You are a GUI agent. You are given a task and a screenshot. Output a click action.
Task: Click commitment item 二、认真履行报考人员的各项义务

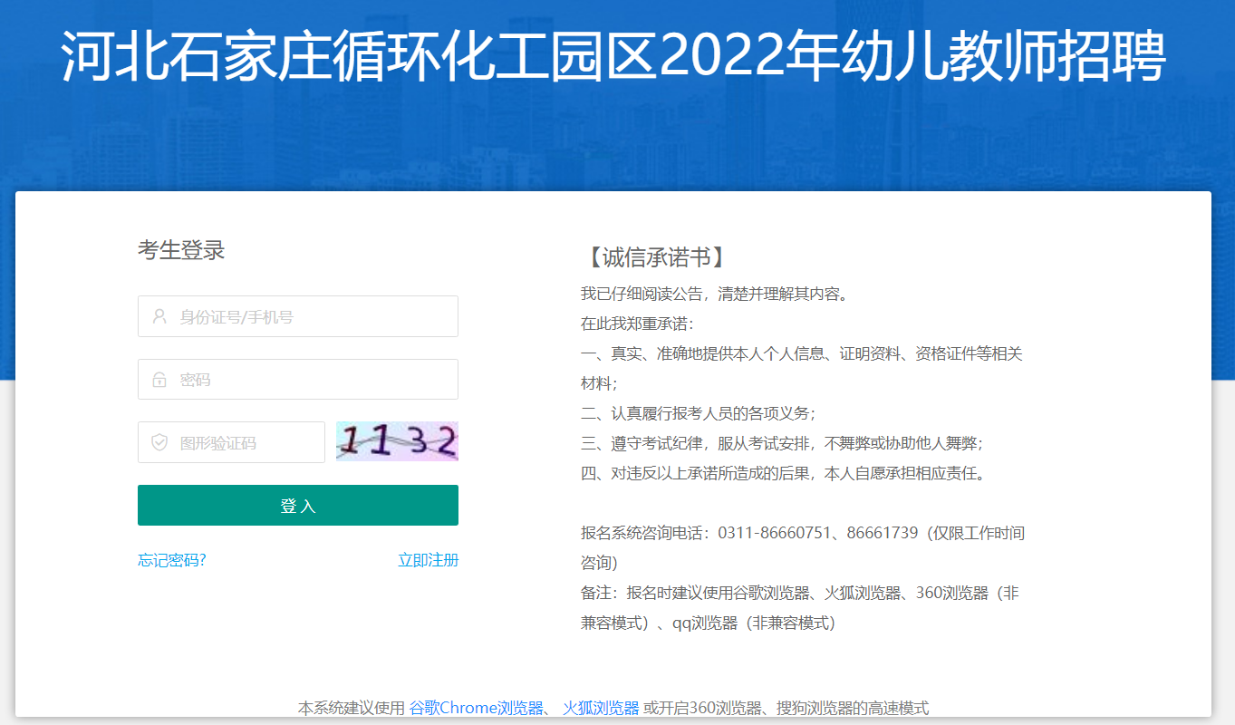click(x=699, y=413)
